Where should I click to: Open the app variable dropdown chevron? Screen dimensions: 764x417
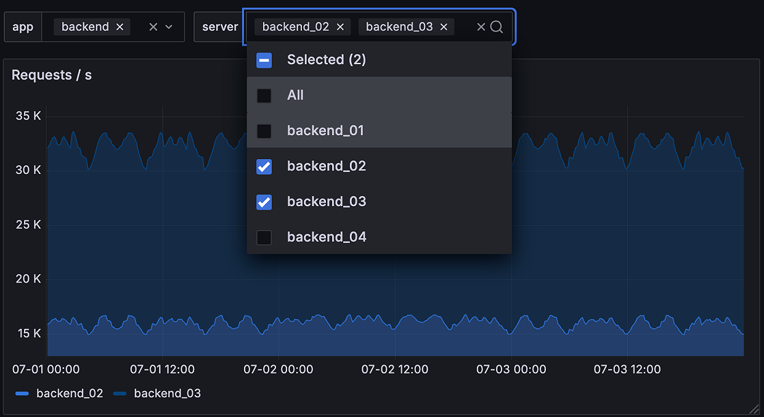169,27
